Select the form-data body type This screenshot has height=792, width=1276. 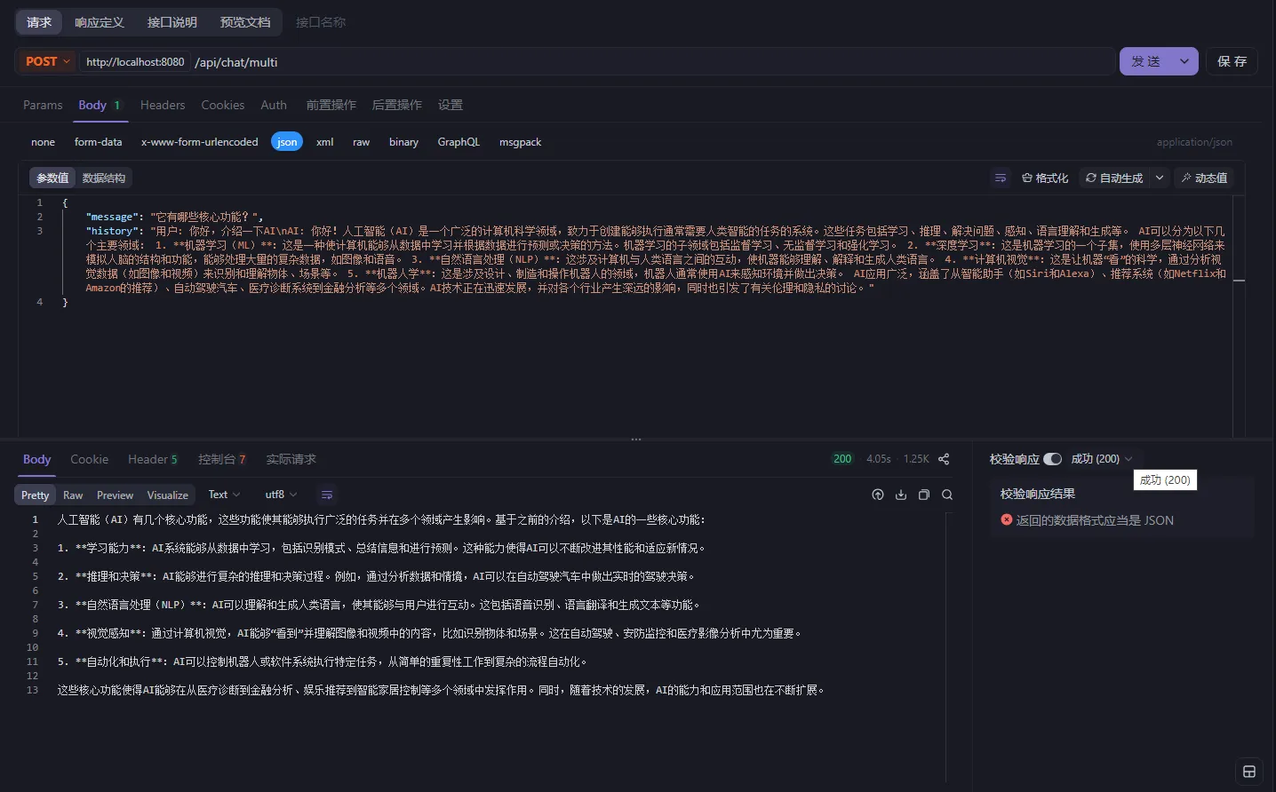(99, 142)
